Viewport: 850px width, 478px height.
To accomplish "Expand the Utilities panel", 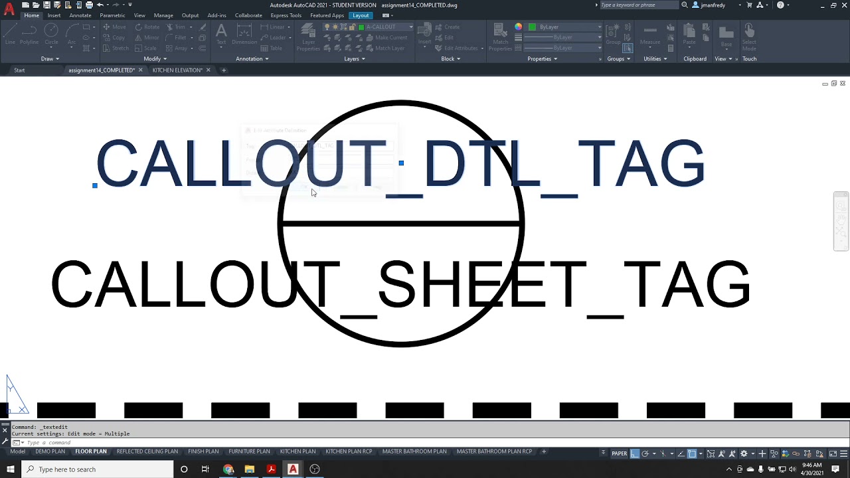I will click(655, 58).
